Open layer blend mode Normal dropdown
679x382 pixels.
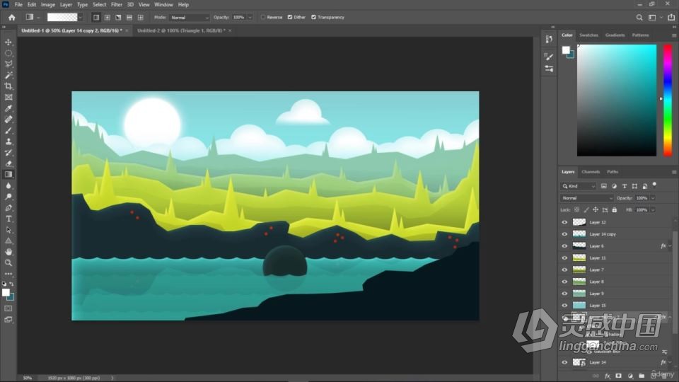pos(587,198)
